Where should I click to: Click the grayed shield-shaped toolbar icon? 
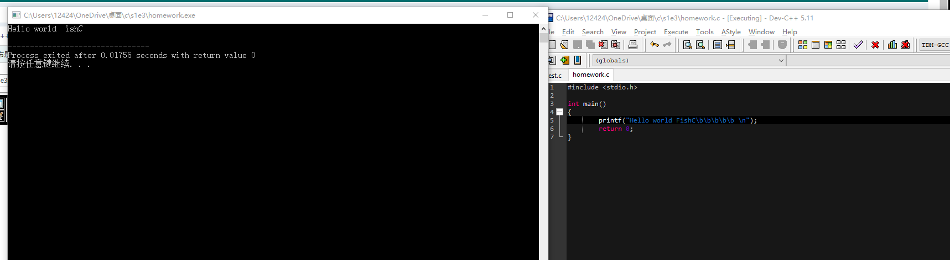782,45
